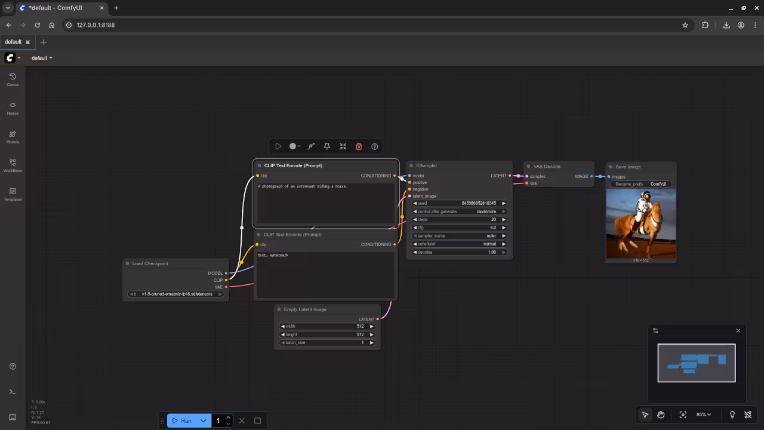Image resolution: width=764 pixels, height=430 pixels.
Task: Select the default workflow tab
Action: coord(13,42)
